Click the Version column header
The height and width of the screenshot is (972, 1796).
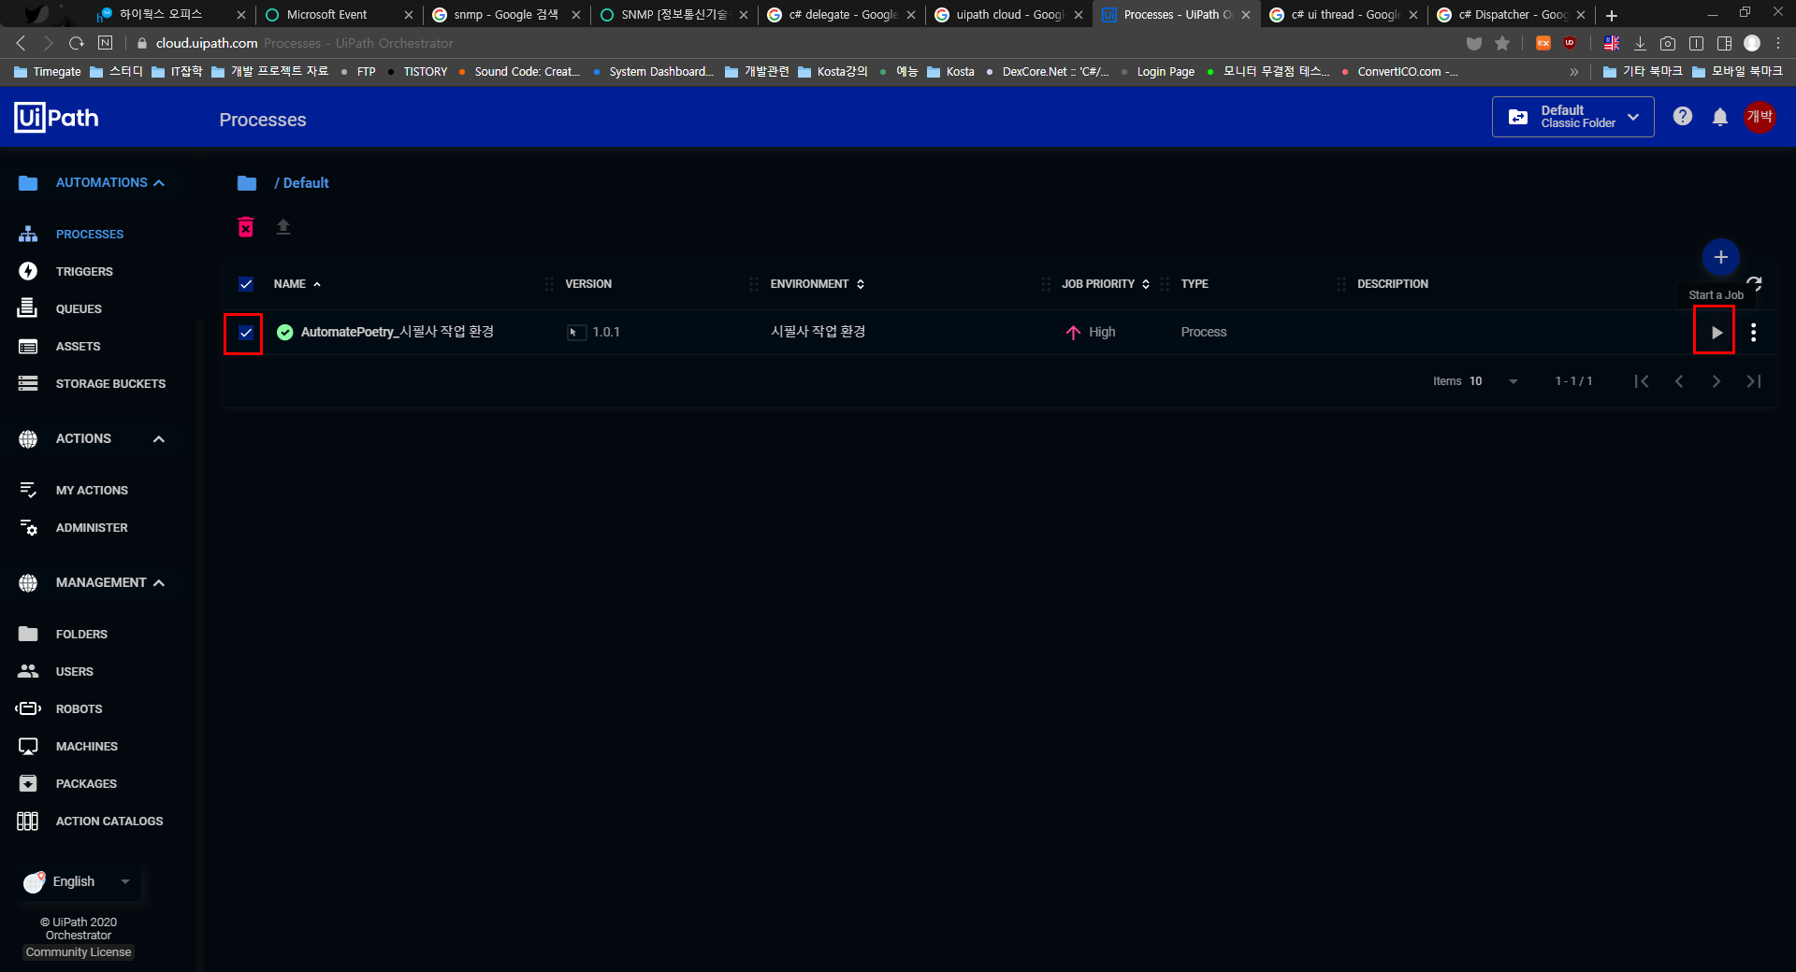pyautogui.click(x=588, y=284)
